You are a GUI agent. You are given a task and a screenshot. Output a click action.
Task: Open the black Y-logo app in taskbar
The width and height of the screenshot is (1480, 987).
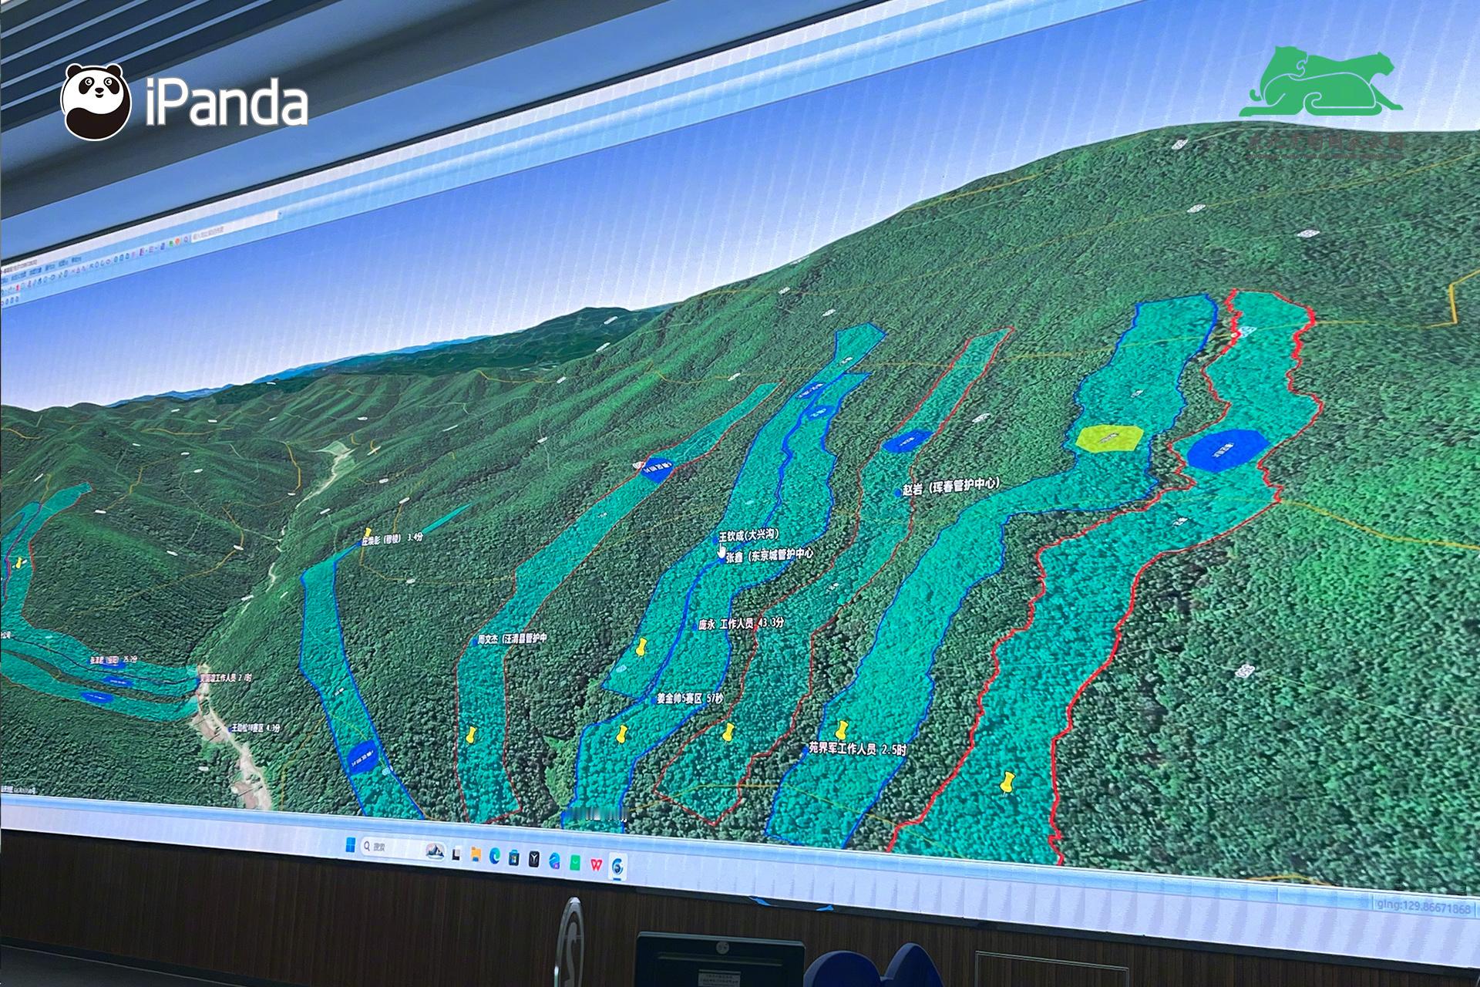point(534,859)
